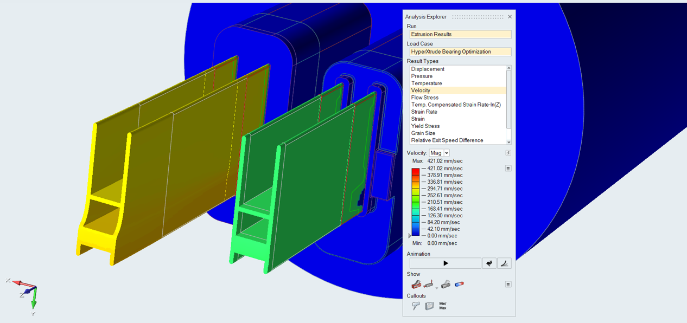Open the Show options menu icon
Screen dimensions: 687x323
coord(508,285)
